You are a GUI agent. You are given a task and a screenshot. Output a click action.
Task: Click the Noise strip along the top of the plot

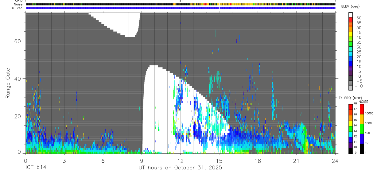(181, 4)
